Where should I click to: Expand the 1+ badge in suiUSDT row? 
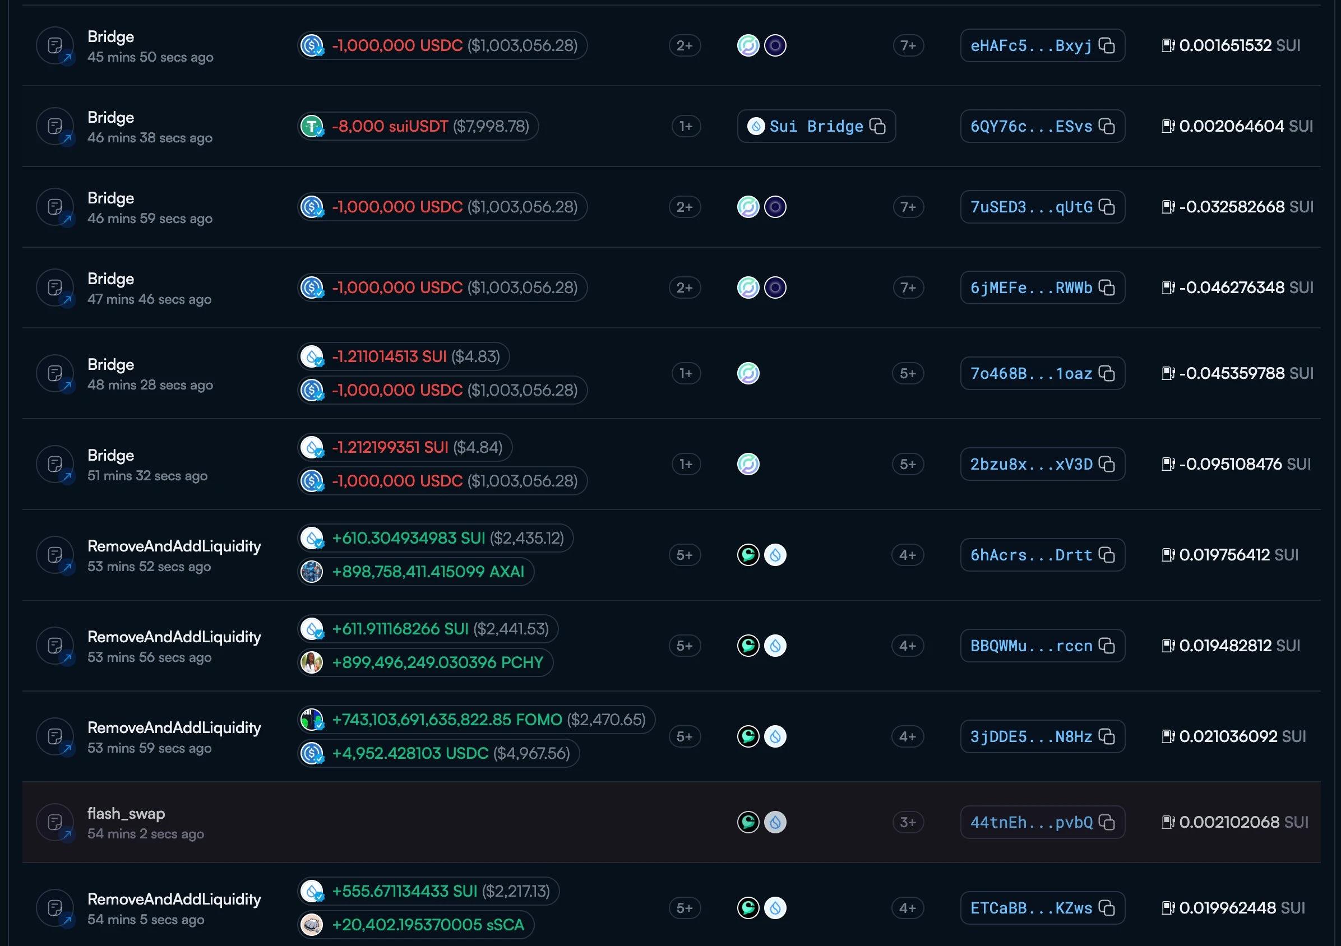[x=686, y=126]
